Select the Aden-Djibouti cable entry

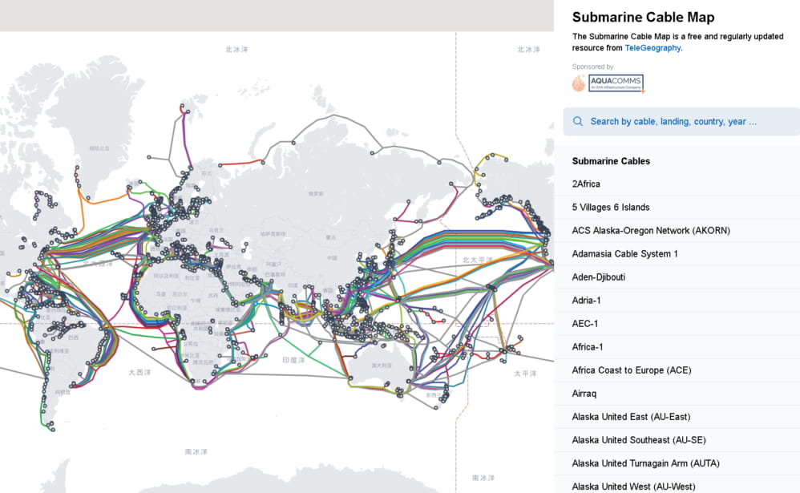click(677, 277)
